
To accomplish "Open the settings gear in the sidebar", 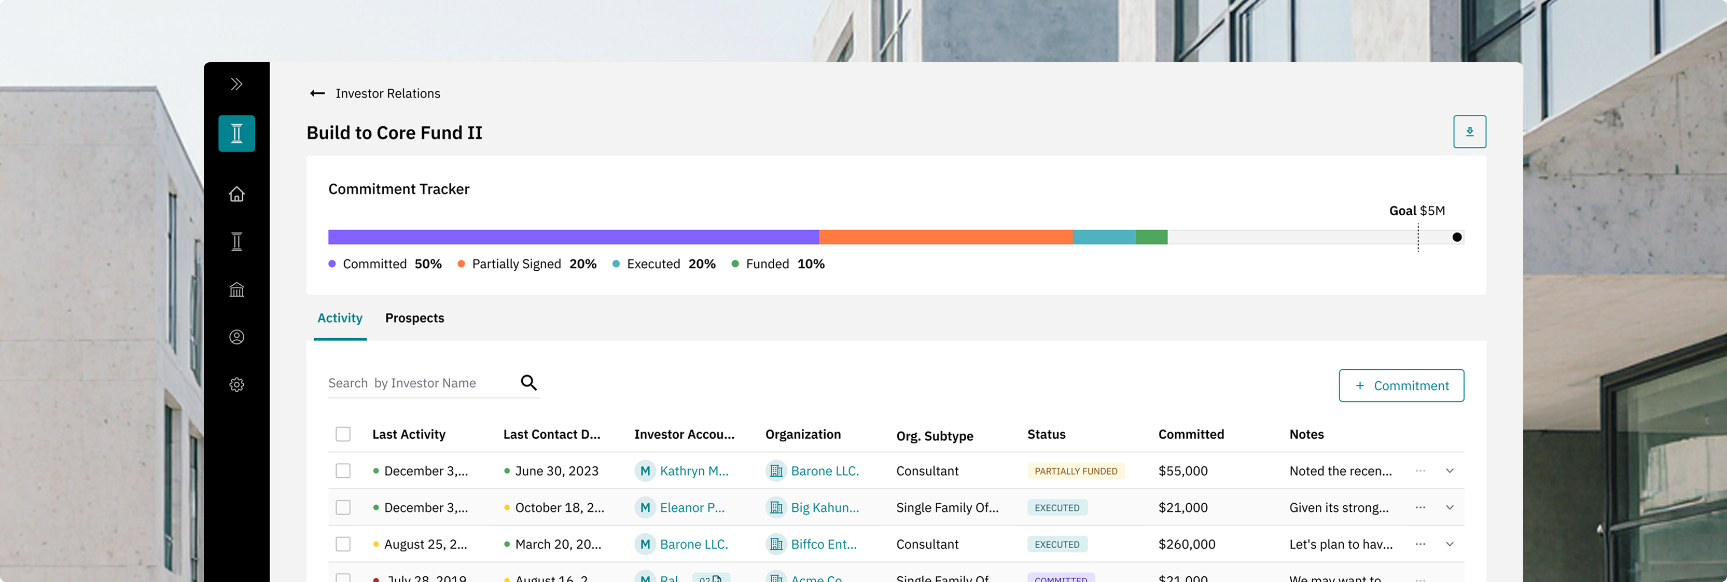I will point(236,385).
